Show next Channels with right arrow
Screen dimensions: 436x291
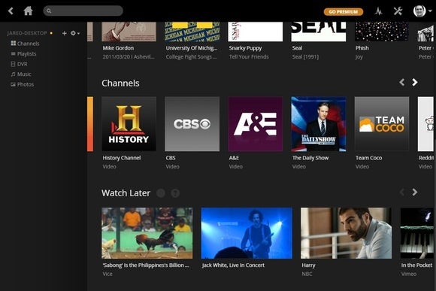point(415,82)
